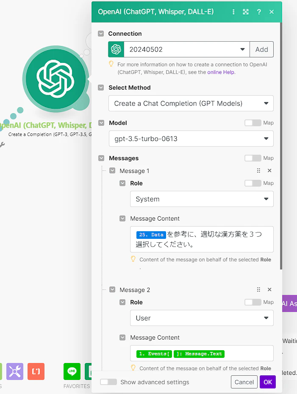This screenshot has height=394, width=297.
Task: Collapse Message 2 item checkbox
Action: click(x=112, y=290)
